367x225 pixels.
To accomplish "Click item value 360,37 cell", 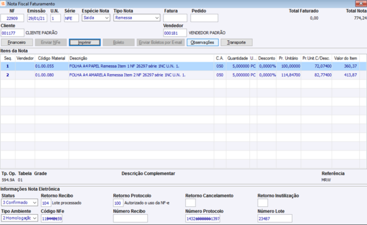I will pos(345,66).
